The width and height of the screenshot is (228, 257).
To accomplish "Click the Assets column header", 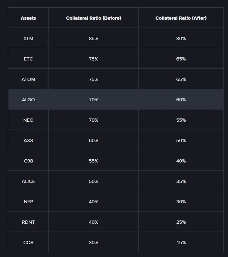I will coord(28,18).
